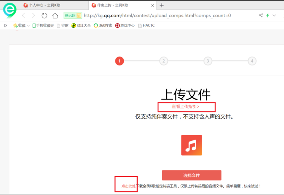Click the share icon in address bar

[x=261, y=15]
